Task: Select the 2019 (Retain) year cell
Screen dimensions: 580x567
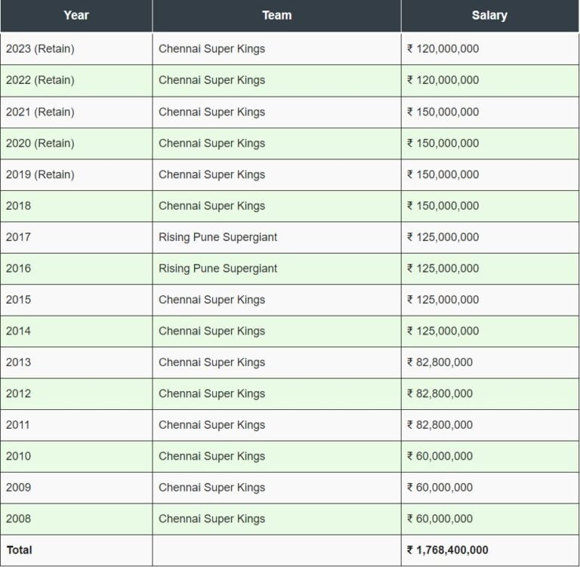Action: [76, 174]
